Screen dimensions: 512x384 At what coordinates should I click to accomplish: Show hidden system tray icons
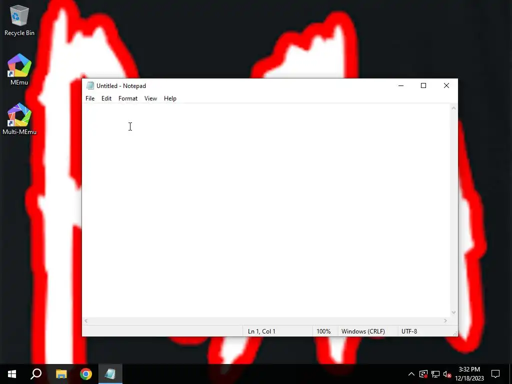point(411,374)
